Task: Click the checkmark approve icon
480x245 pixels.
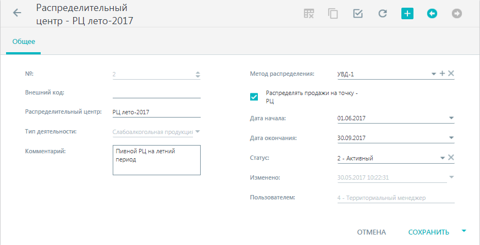Action: point(358,13)
